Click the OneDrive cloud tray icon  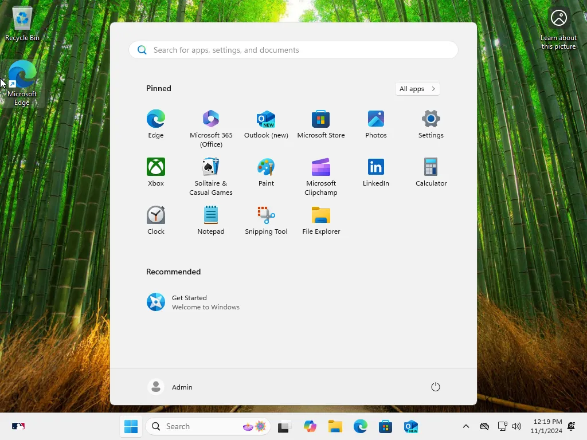tap(484, 426)
